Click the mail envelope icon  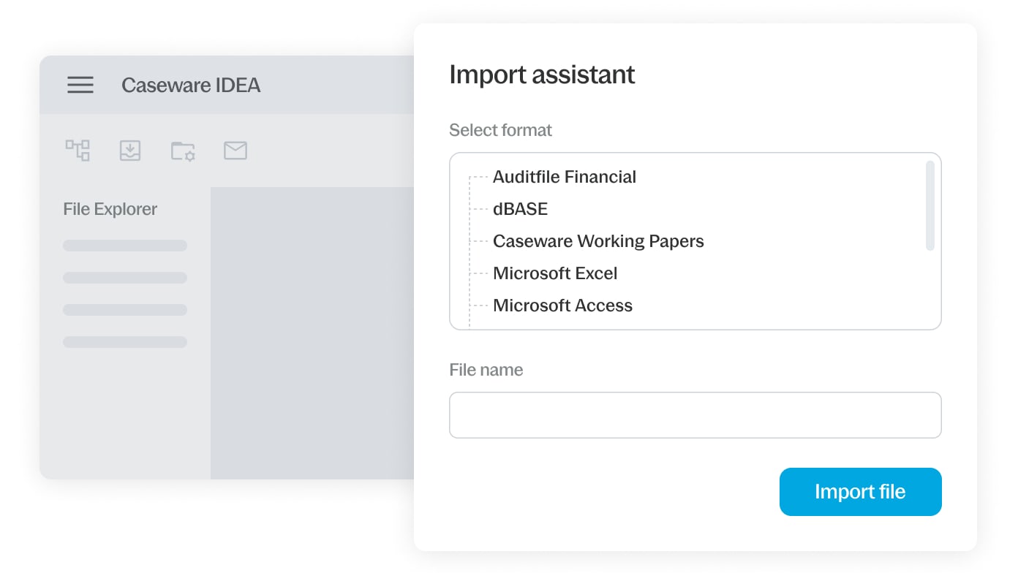coord(235,151)
